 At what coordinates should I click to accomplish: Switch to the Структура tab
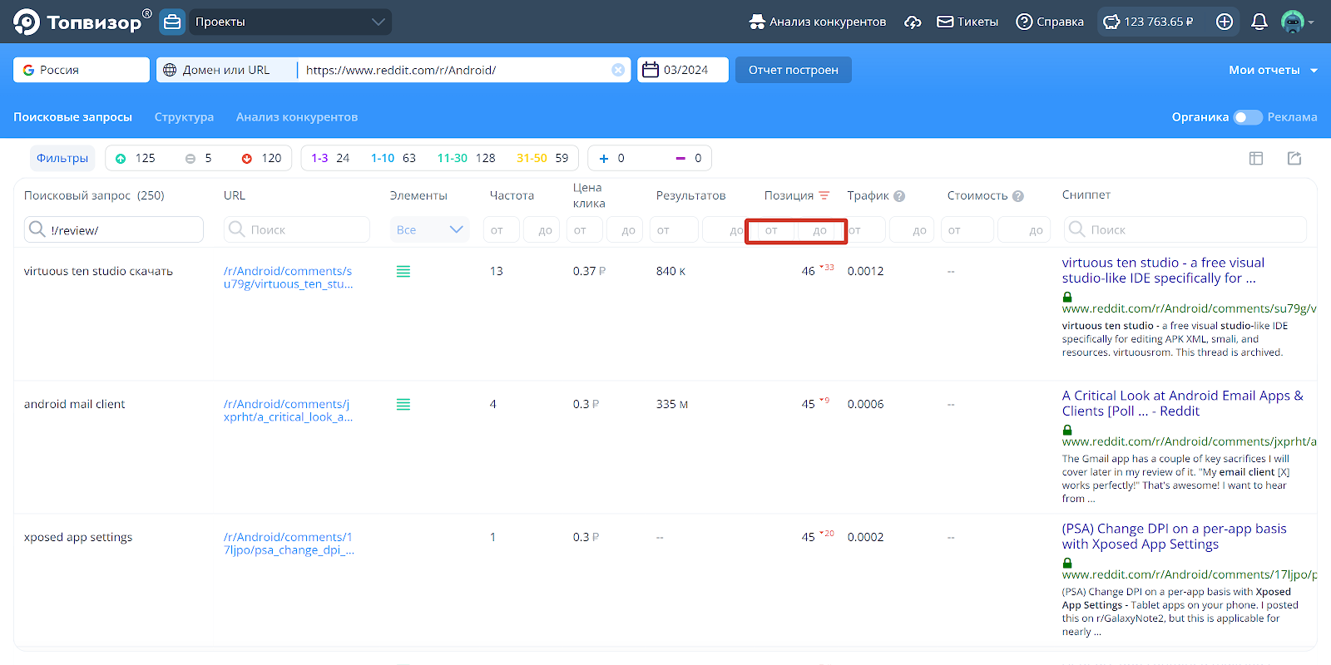pyautogui.click(x=184, y=117)
